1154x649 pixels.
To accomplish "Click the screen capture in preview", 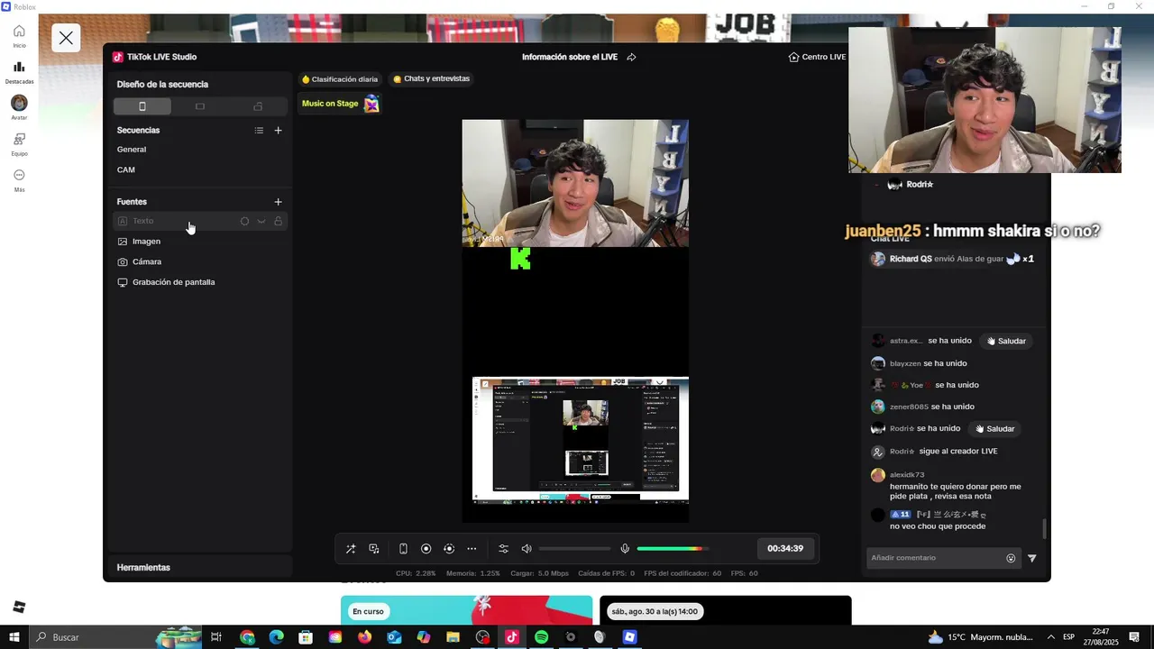I will pyautogui.click(x=581, y=439).
